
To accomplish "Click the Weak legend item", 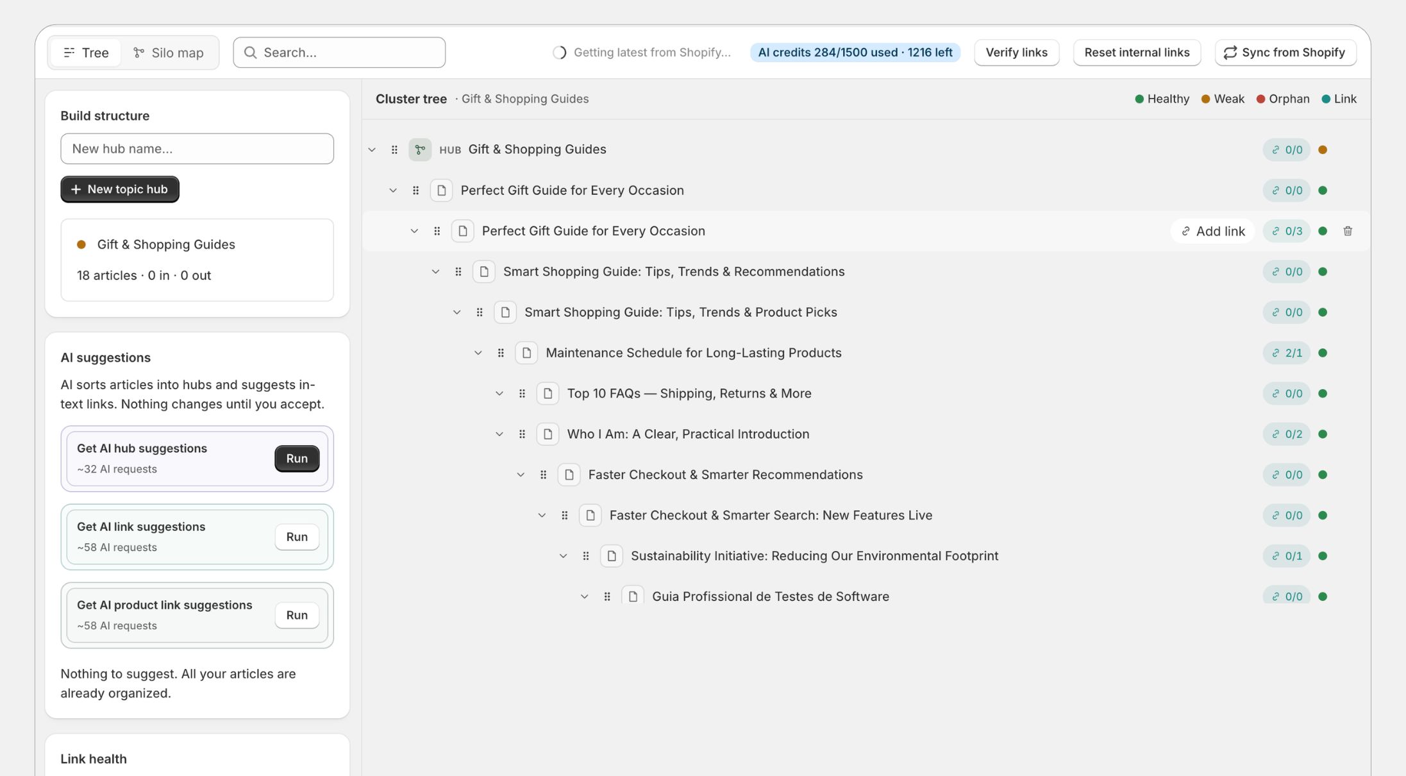I will [1223, 99].
